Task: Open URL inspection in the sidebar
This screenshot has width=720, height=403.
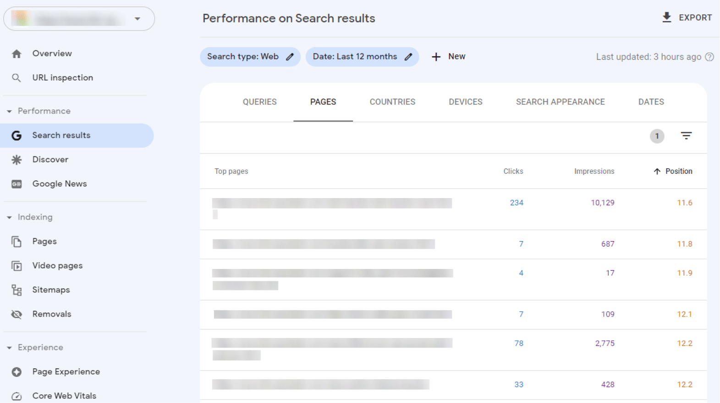Action: 77,78
